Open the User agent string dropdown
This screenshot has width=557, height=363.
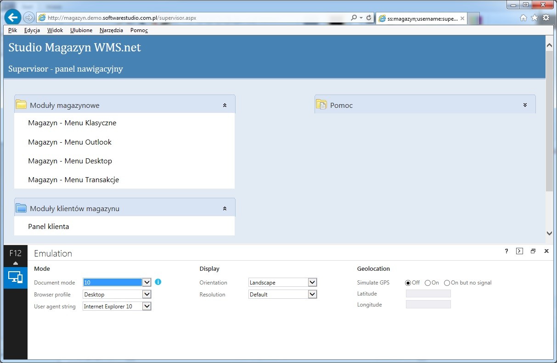click(x=146, y=306)
